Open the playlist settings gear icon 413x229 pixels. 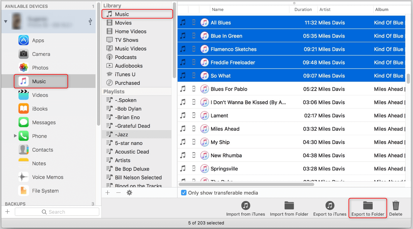(129, 193)
